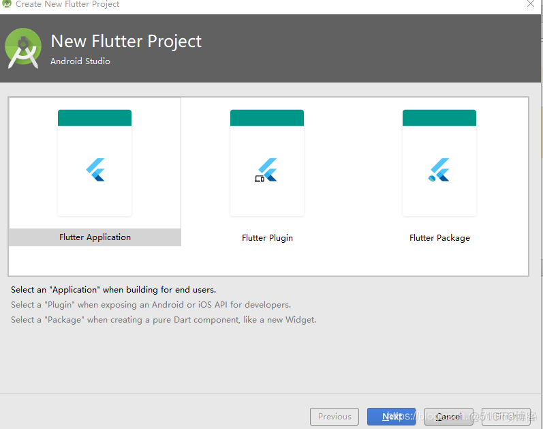
Task: Click the Android Studio logo in the header
Action: (x=23, y=48)
